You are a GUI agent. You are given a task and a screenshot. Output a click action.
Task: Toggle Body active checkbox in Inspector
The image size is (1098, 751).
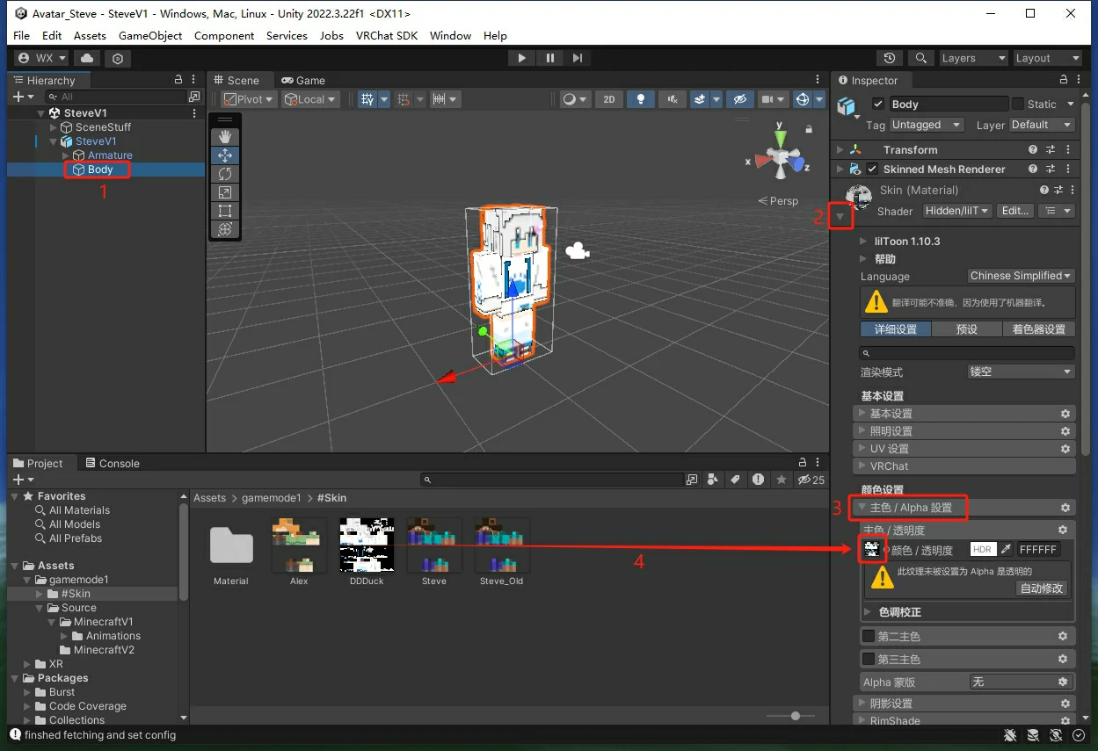[878, 104]
